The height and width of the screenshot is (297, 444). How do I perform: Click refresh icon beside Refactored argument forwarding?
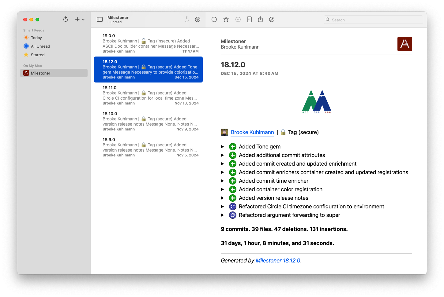[233, 215]
